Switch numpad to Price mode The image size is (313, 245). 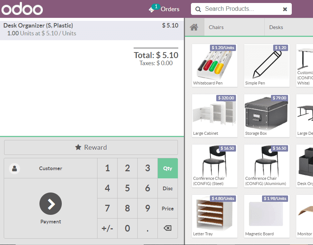pos(168,209)
